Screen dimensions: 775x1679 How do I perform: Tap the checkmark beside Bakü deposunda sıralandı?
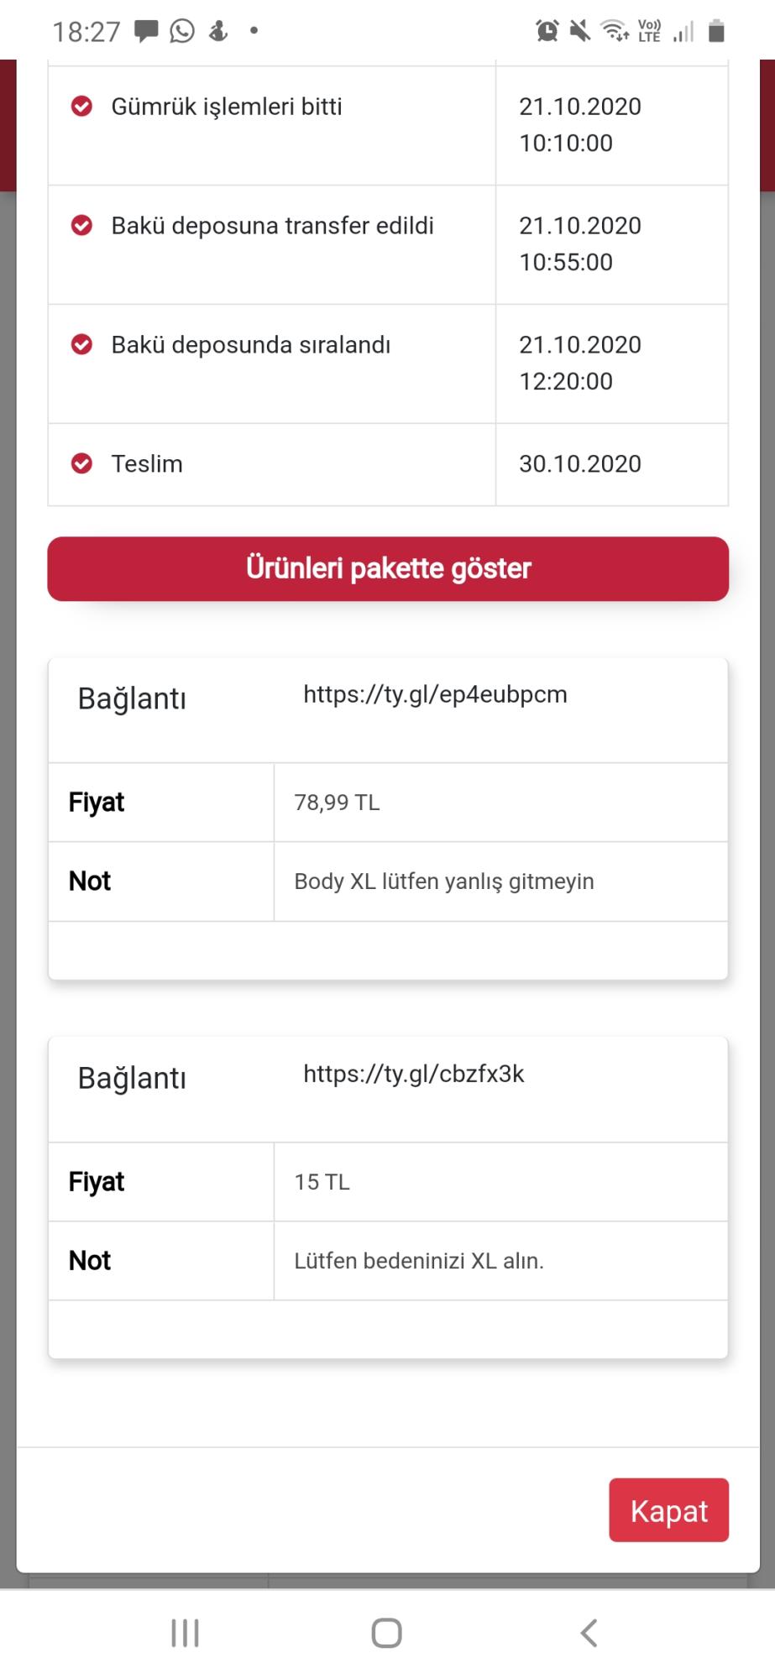coord(81,345)
